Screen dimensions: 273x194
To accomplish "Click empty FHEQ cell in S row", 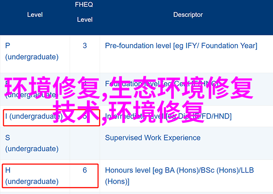I will pos(85,143).
